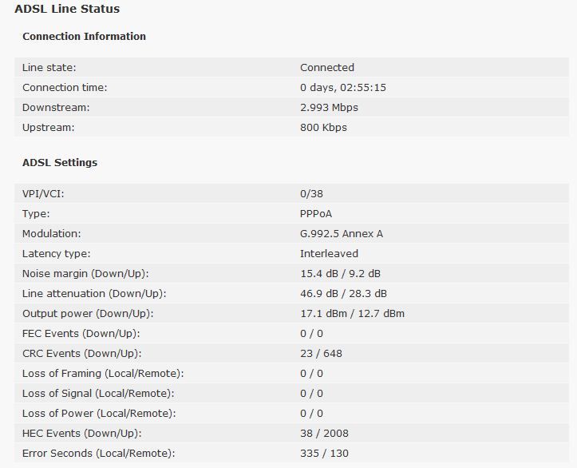The image size is (577, 468).
Task: Select the 2.993 Mbps downstream value
Action: point(329,108)
